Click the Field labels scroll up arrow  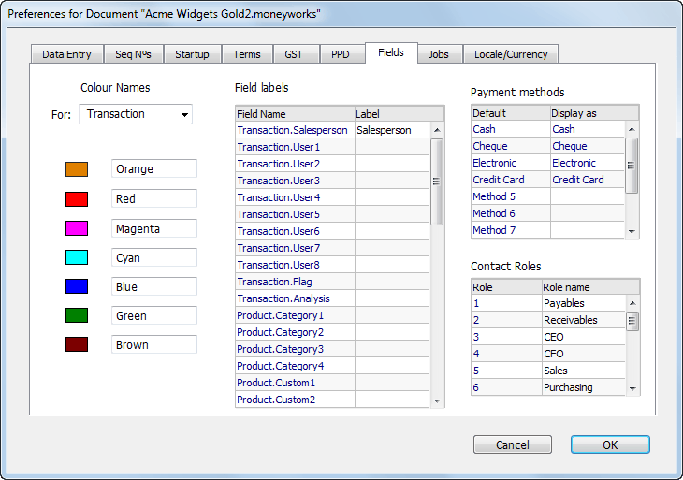point(437,130)
